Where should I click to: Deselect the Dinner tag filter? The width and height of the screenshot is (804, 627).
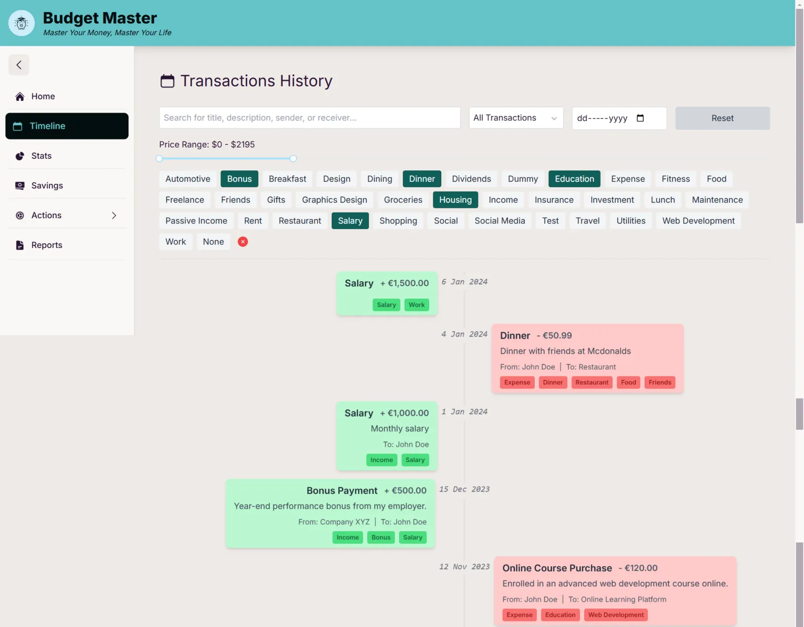tap(422, 179)
